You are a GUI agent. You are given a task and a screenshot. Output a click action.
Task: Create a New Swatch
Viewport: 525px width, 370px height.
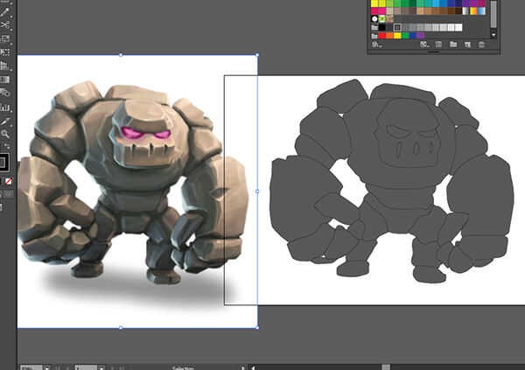468,45
